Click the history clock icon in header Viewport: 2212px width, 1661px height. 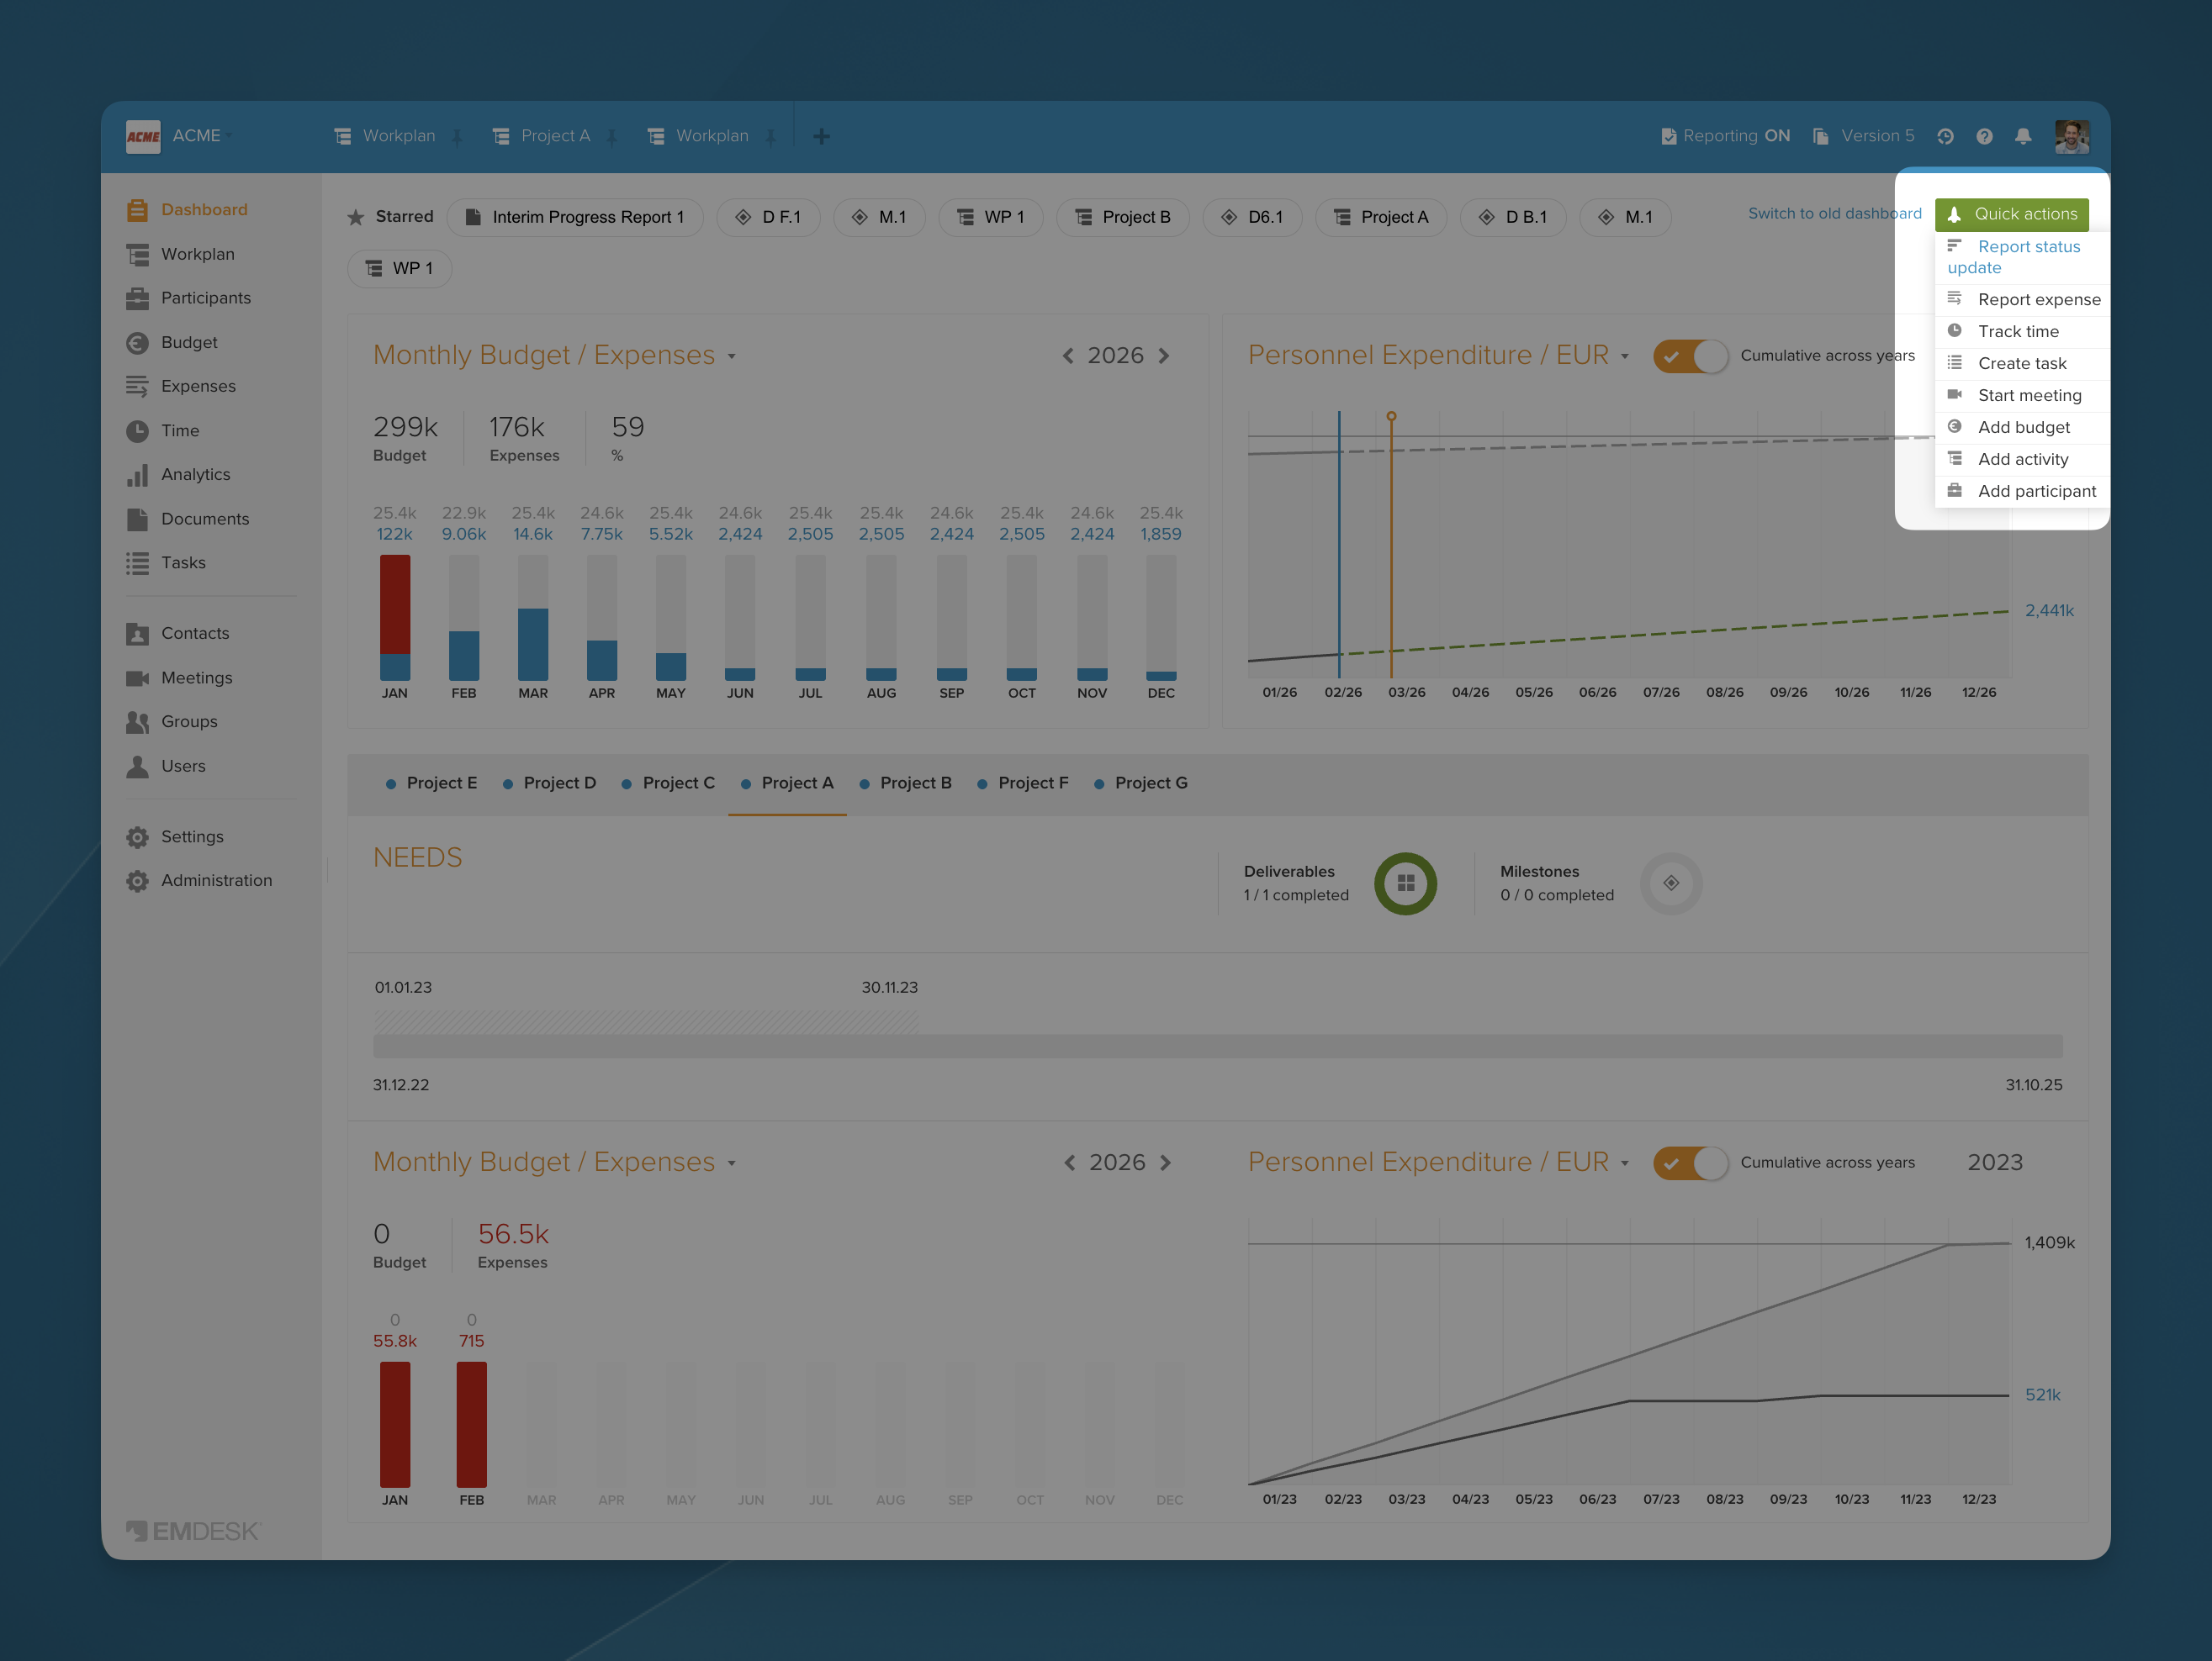[x=1945, y=137]
